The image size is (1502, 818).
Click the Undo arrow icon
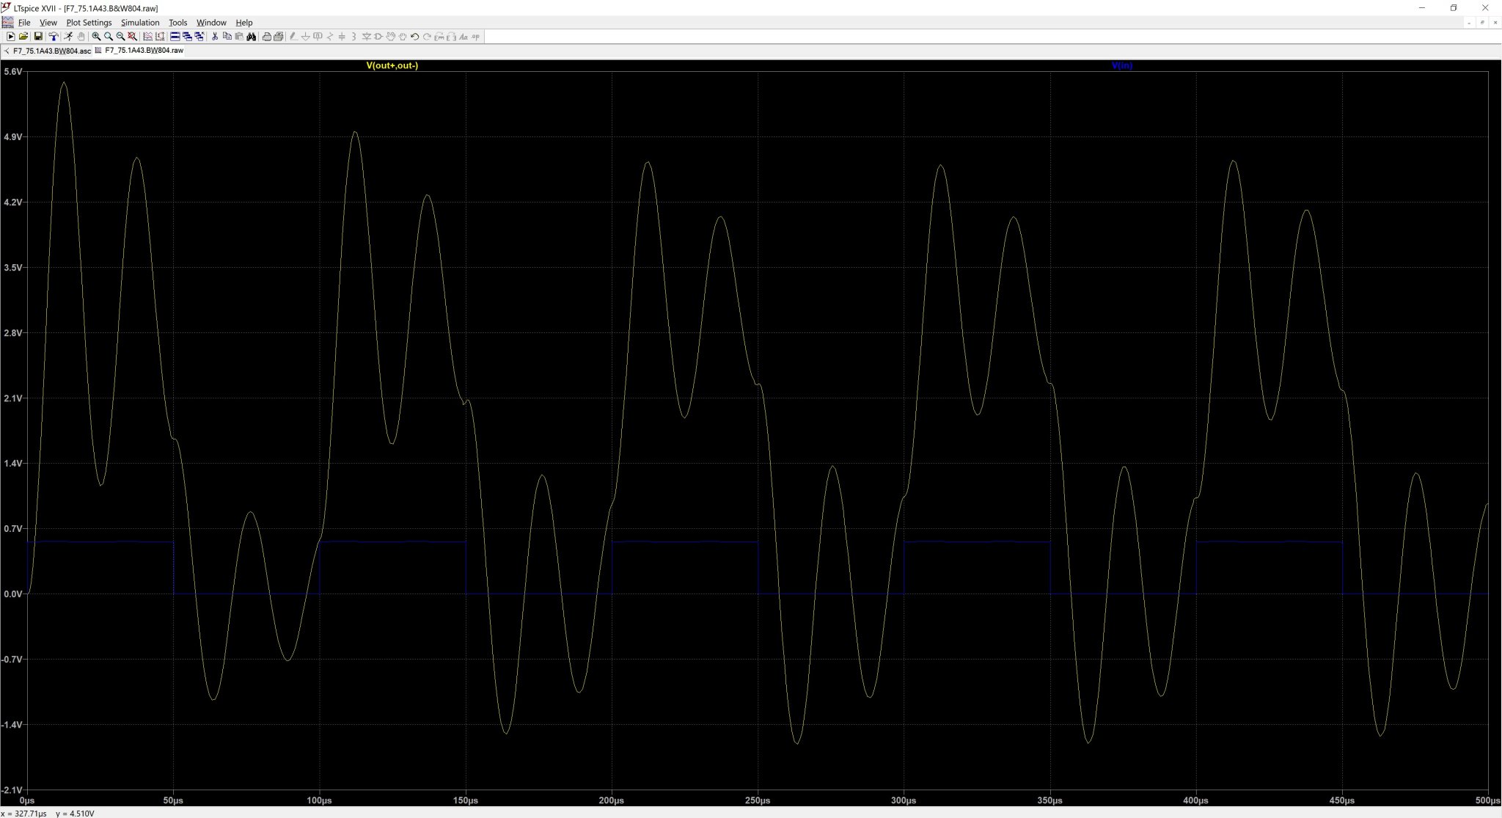(414, 37)
